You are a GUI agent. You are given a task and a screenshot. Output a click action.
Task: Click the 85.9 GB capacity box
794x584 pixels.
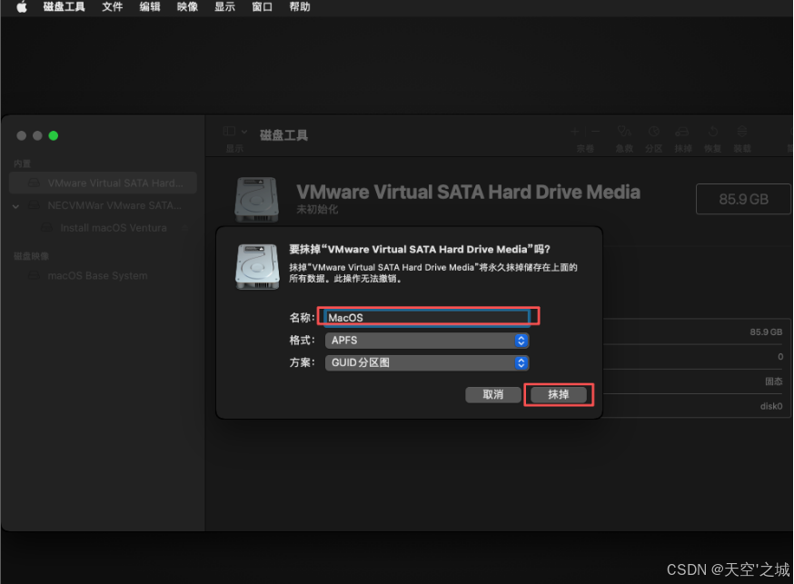pyautogui.click(x=743, y=200)
